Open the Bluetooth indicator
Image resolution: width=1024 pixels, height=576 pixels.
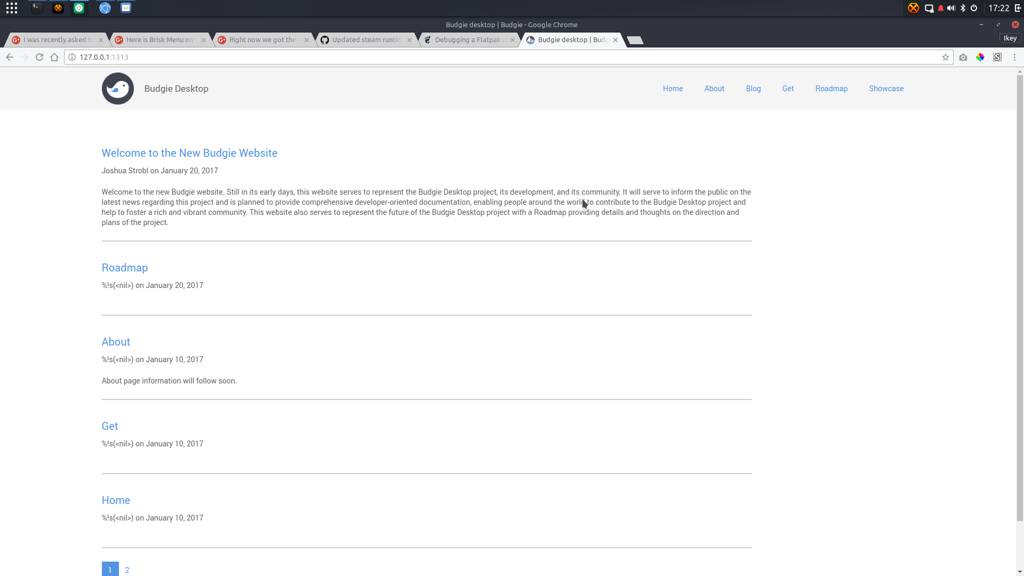point(963,8)
